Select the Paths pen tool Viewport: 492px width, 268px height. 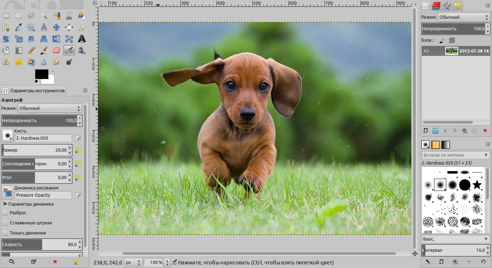tap(6, 27)
